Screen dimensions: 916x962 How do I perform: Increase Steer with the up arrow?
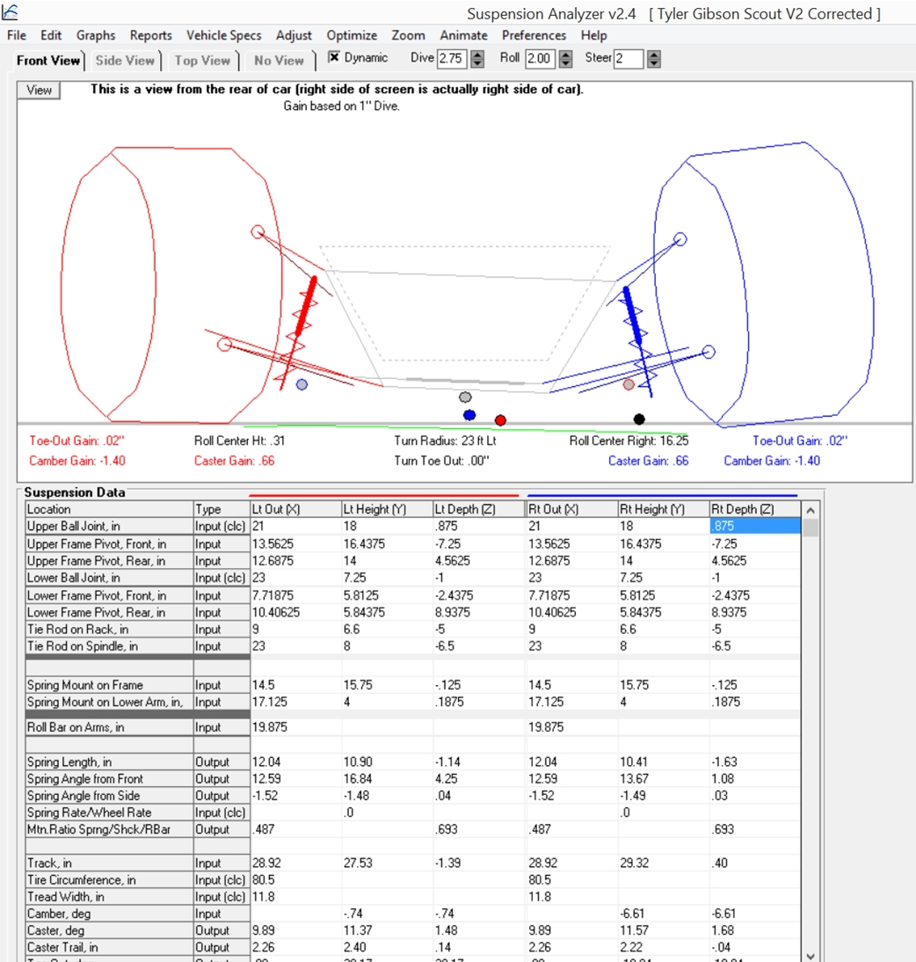(654, 54)
